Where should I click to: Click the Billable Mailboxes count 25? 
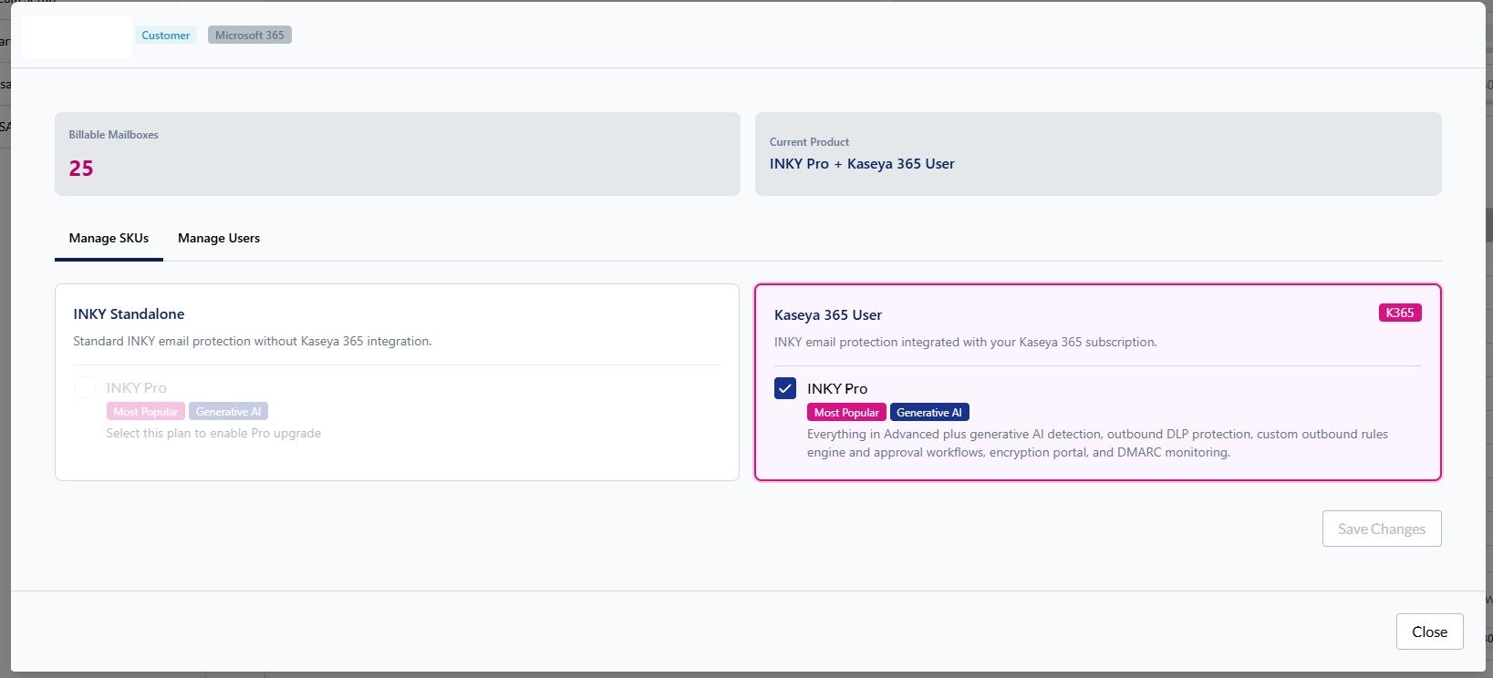tap(81, 168)
